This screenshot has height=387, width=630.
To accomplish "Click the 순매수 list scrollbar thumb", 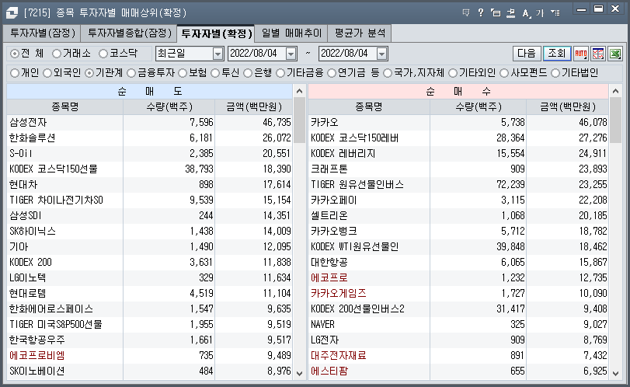I will [615, 120].
